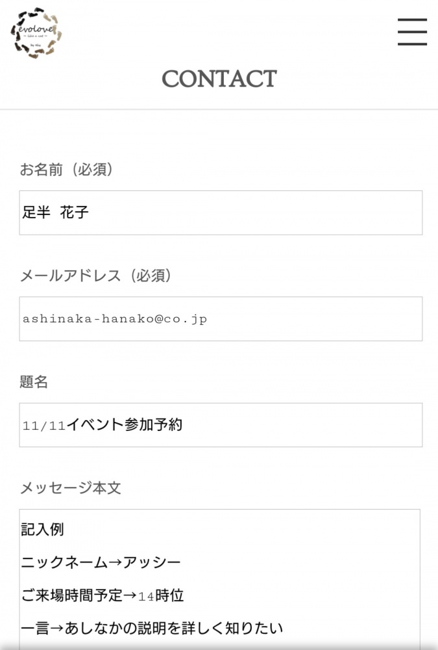
Task: Click the お名前 field label
Action: [42, 169]
